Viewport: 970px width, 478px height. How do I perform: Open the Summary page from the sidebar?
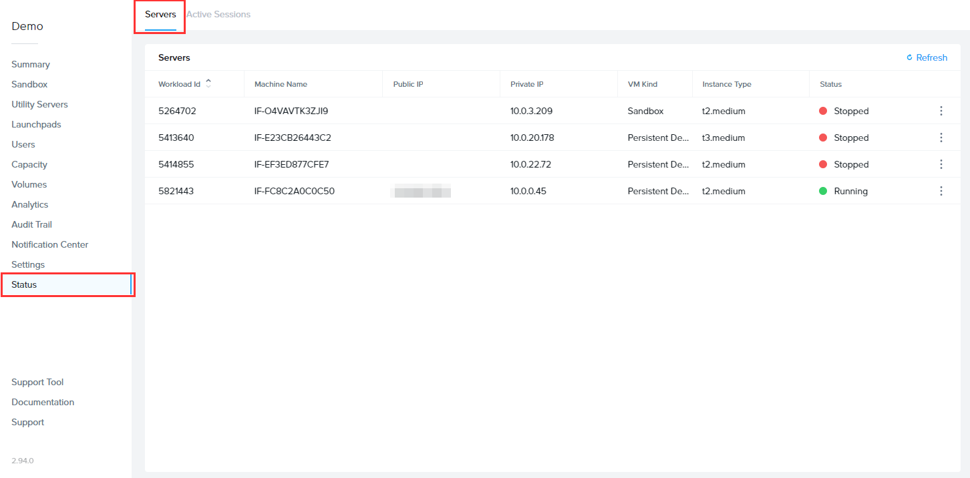(x=30, y=64)
